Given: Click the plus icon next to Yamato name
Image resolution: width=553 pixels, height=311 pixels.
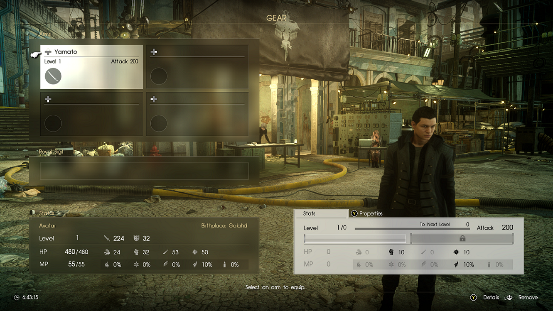Looking at the screenshot, I should [48, 52].
